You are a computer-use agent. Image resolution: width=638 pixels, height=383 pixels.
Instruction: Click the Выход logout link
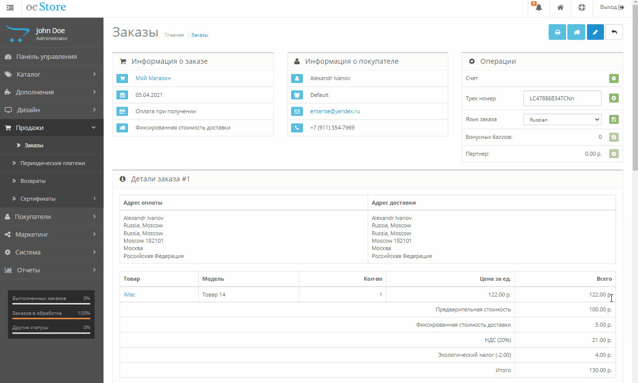(612, 7)
